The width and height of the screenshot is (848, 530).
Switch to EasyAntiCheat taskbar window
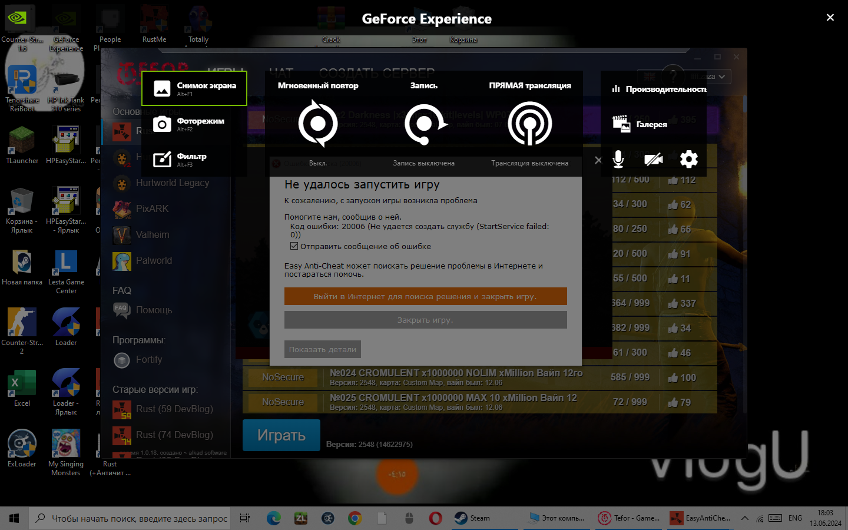point(701,518)
